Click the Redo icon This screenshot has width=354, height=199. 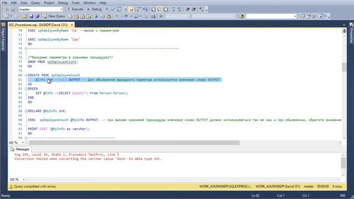pyautogui.click(x=126, y=16)
